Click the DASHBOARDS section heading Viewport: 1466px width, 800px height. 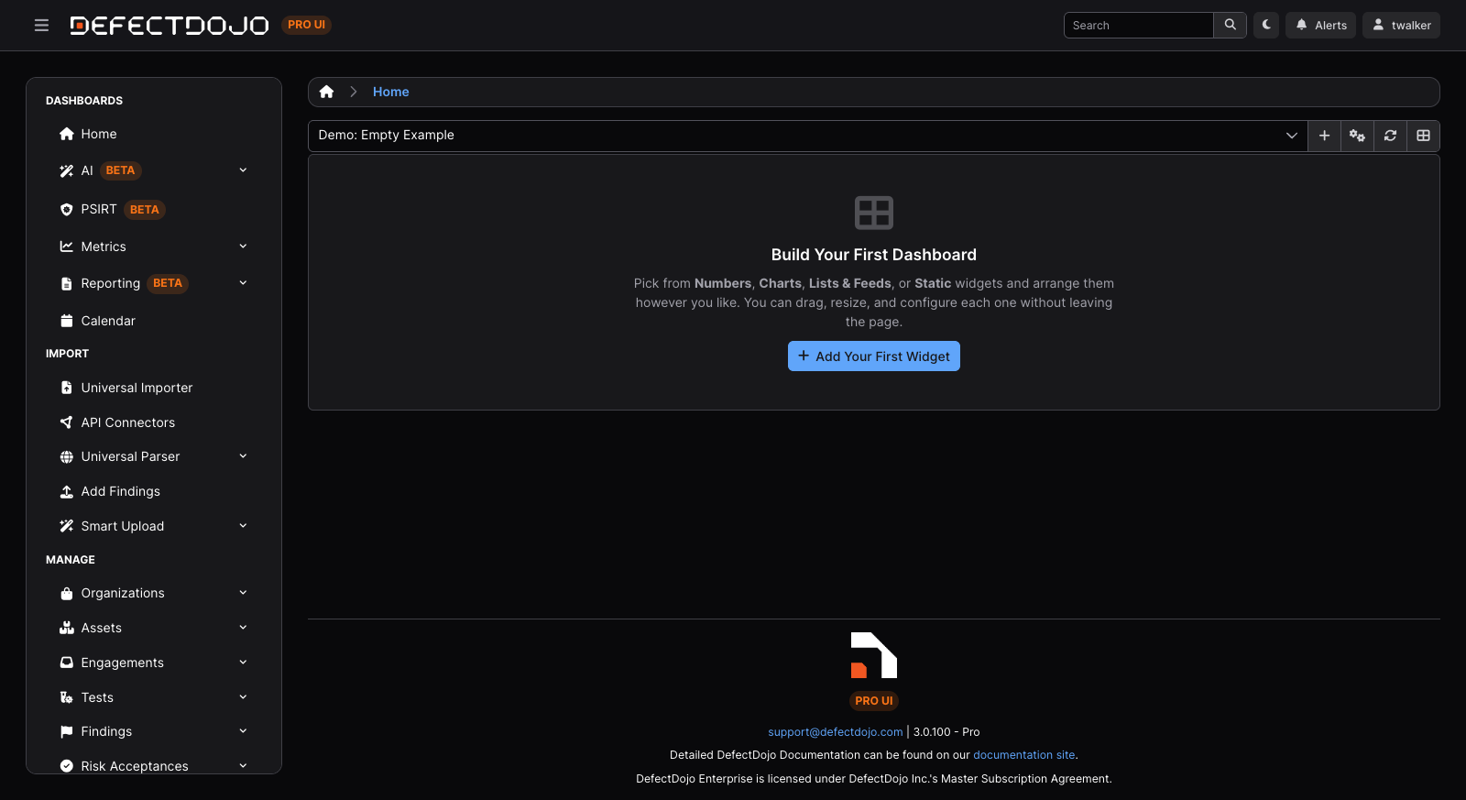pos(84,101)
